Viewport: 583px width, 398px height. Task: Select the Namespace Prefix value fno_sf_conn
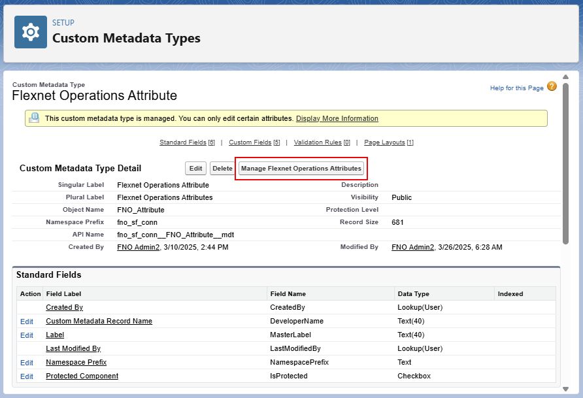(x=137, y=223)
